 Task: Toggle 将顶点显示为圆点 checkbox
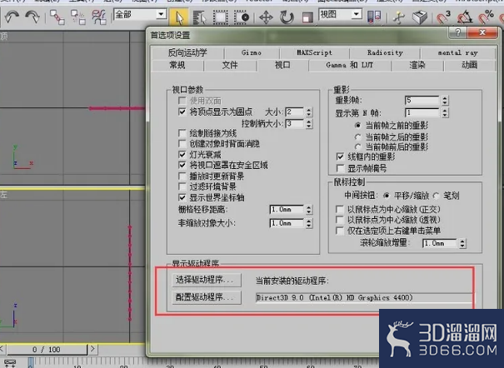[182, 112]
